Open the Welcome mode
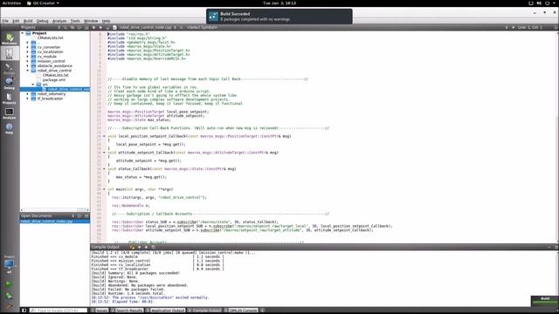 coord(10,38)
